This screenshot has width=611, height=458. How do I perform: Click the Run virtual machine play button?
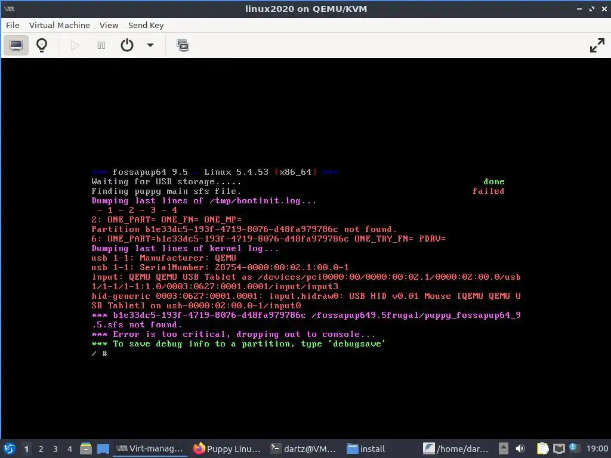[x=75, y=45]
